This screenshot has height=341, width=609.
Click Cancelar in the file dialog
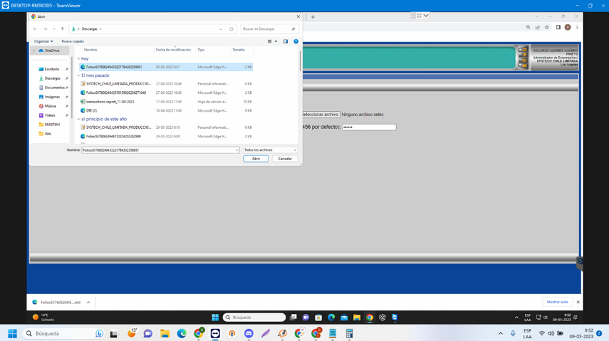285,159
